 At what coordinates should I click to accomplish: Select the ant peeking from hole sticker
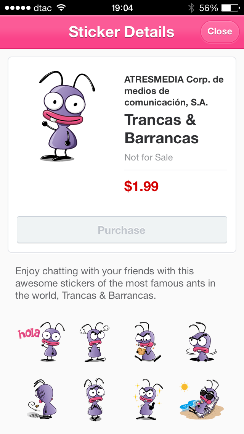pos(201,341)
